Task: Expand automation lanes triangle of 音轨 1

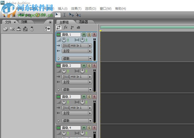Action: (x=59, y=59)
